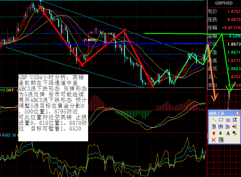Select the rectangle drawing tool
The width and height of the screenshot is (241, 177).
[x=221, y=120]
